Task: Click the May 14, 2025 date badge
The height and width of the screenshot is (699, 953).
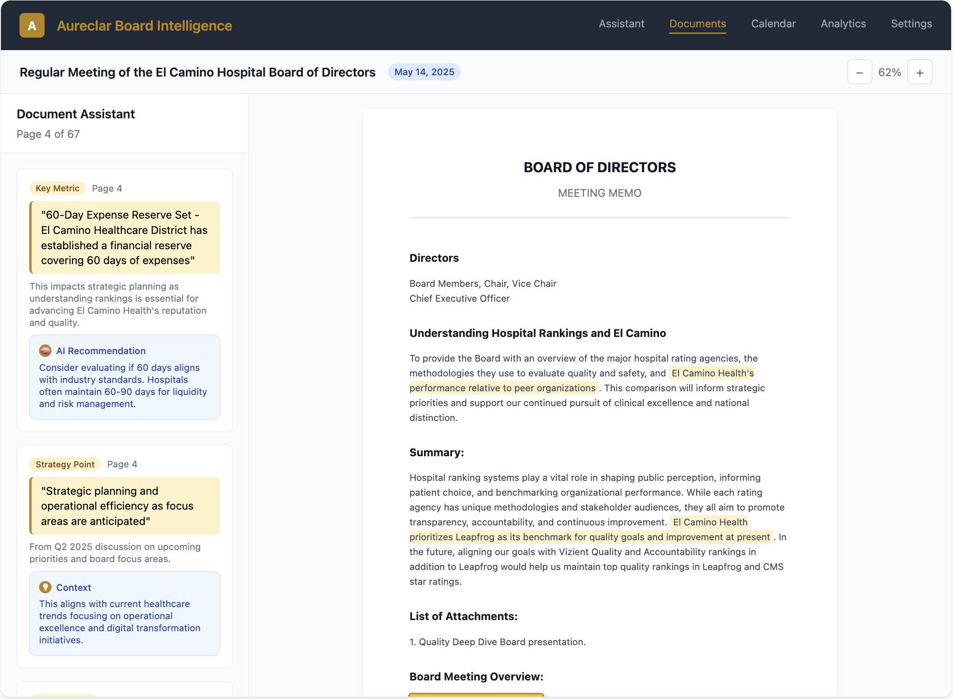Action: point(424,72)
